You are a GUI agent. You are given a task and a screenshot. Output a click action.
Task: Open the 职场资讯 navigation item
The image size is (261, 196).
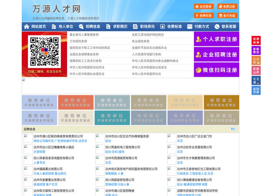147,26
